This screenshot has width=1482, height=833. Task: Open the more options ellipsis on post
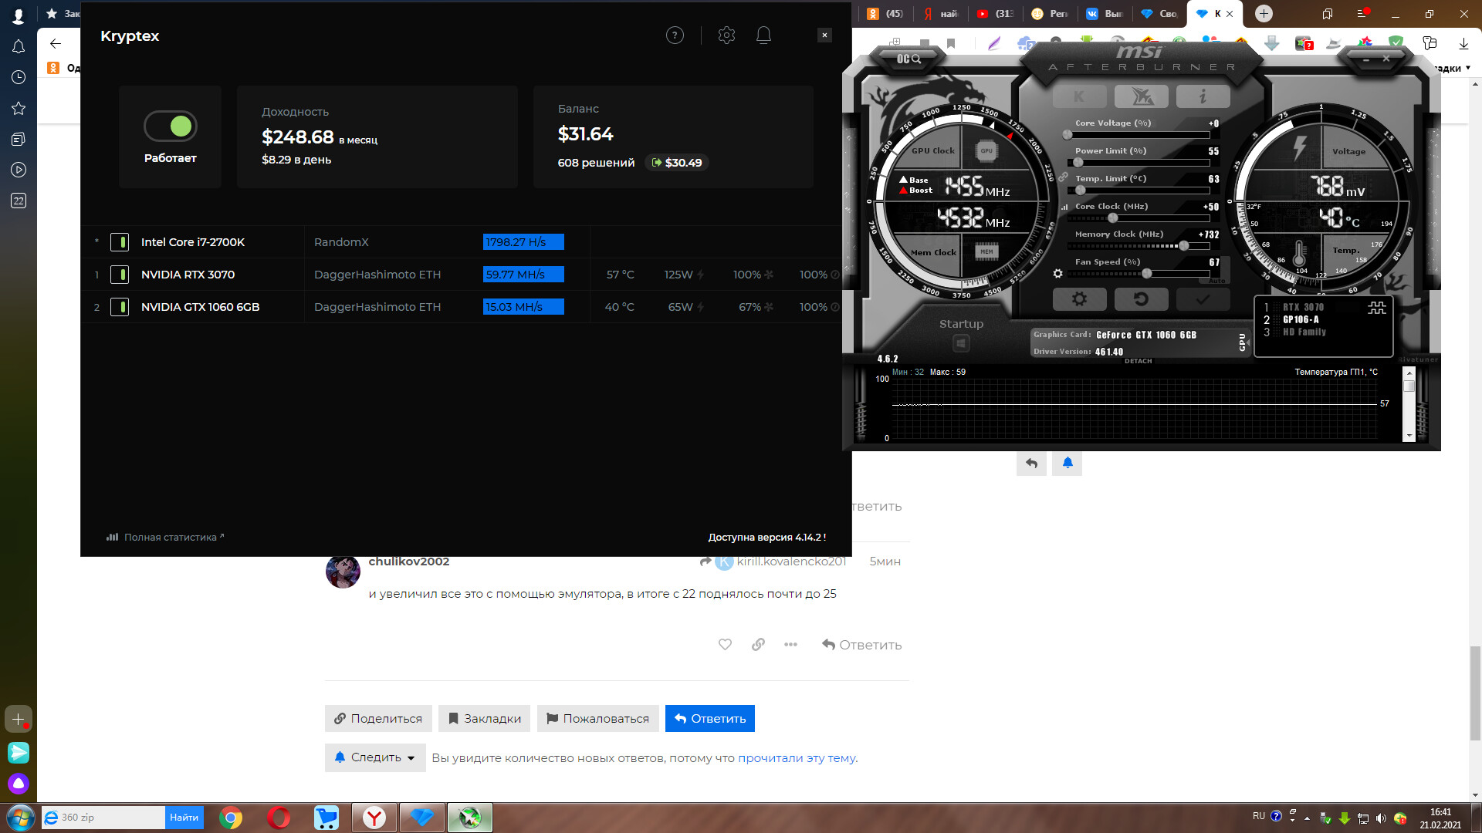[x=790, y=645]
